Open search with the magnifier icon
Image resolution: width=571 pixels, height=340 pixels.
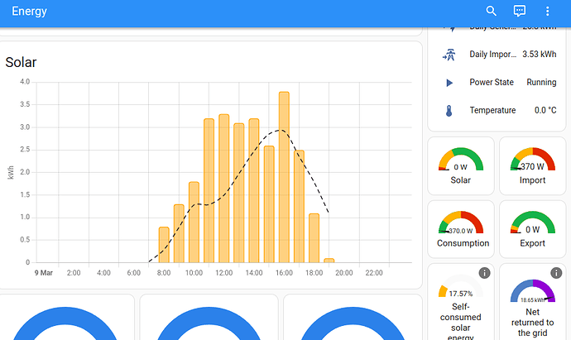coord(492,11)
